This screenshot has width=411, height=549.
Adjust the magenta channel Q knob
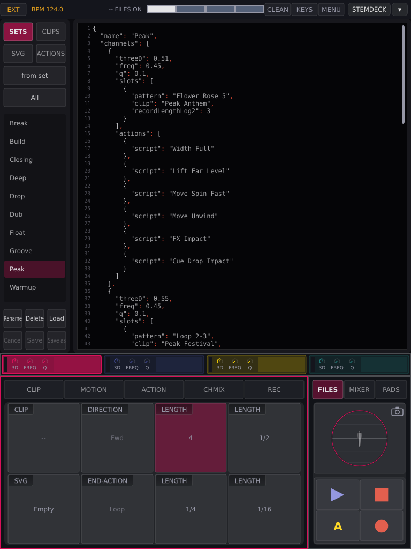(x=45, y=361)
